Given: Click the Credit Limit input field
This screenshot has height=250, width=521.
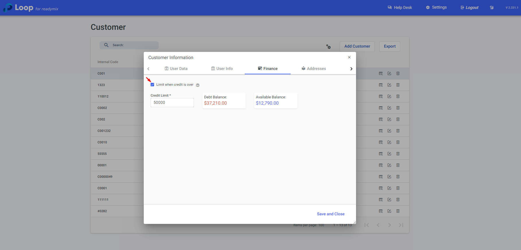Looking at the screenshot, I should (x=172, y=103).
